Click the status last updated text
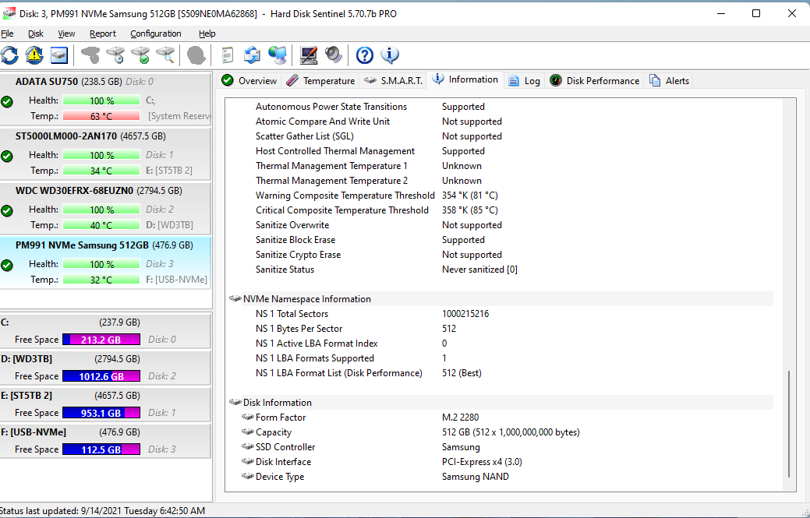Viewport: 810px width, 518px height. (103, 511)
